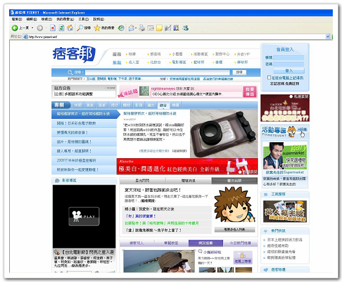Viewport: 342px width, 282px height.
Task: Open the 我的最愛 (Favorites) menu
Action: click(x=65, y=19)
